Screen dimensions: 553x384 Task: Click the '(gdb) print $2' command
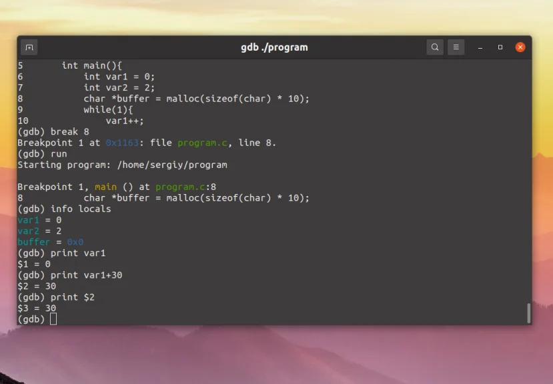click(56, 297)
